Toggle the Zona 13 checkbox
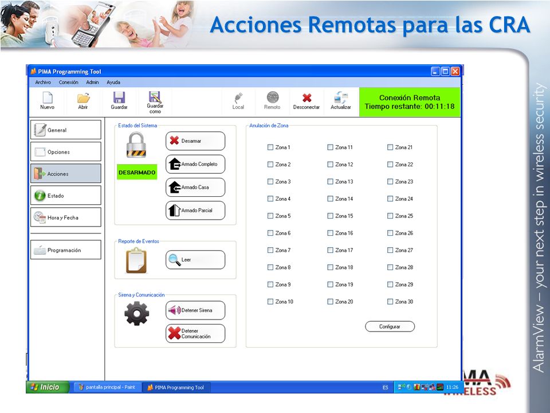The width and height of the screenshot is (550, 413). pyautogui.click(x=330, y=182)
